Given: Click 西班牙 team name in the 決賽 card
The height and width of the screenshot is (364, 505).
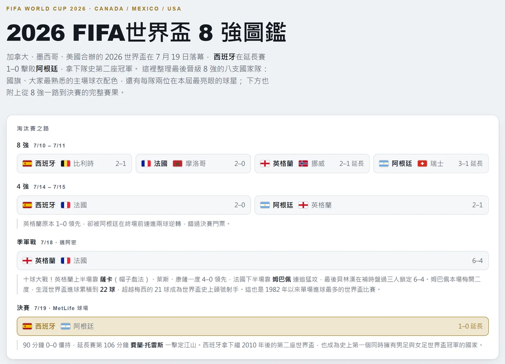Looking at the screenshot, I should [x=45, y=326].
